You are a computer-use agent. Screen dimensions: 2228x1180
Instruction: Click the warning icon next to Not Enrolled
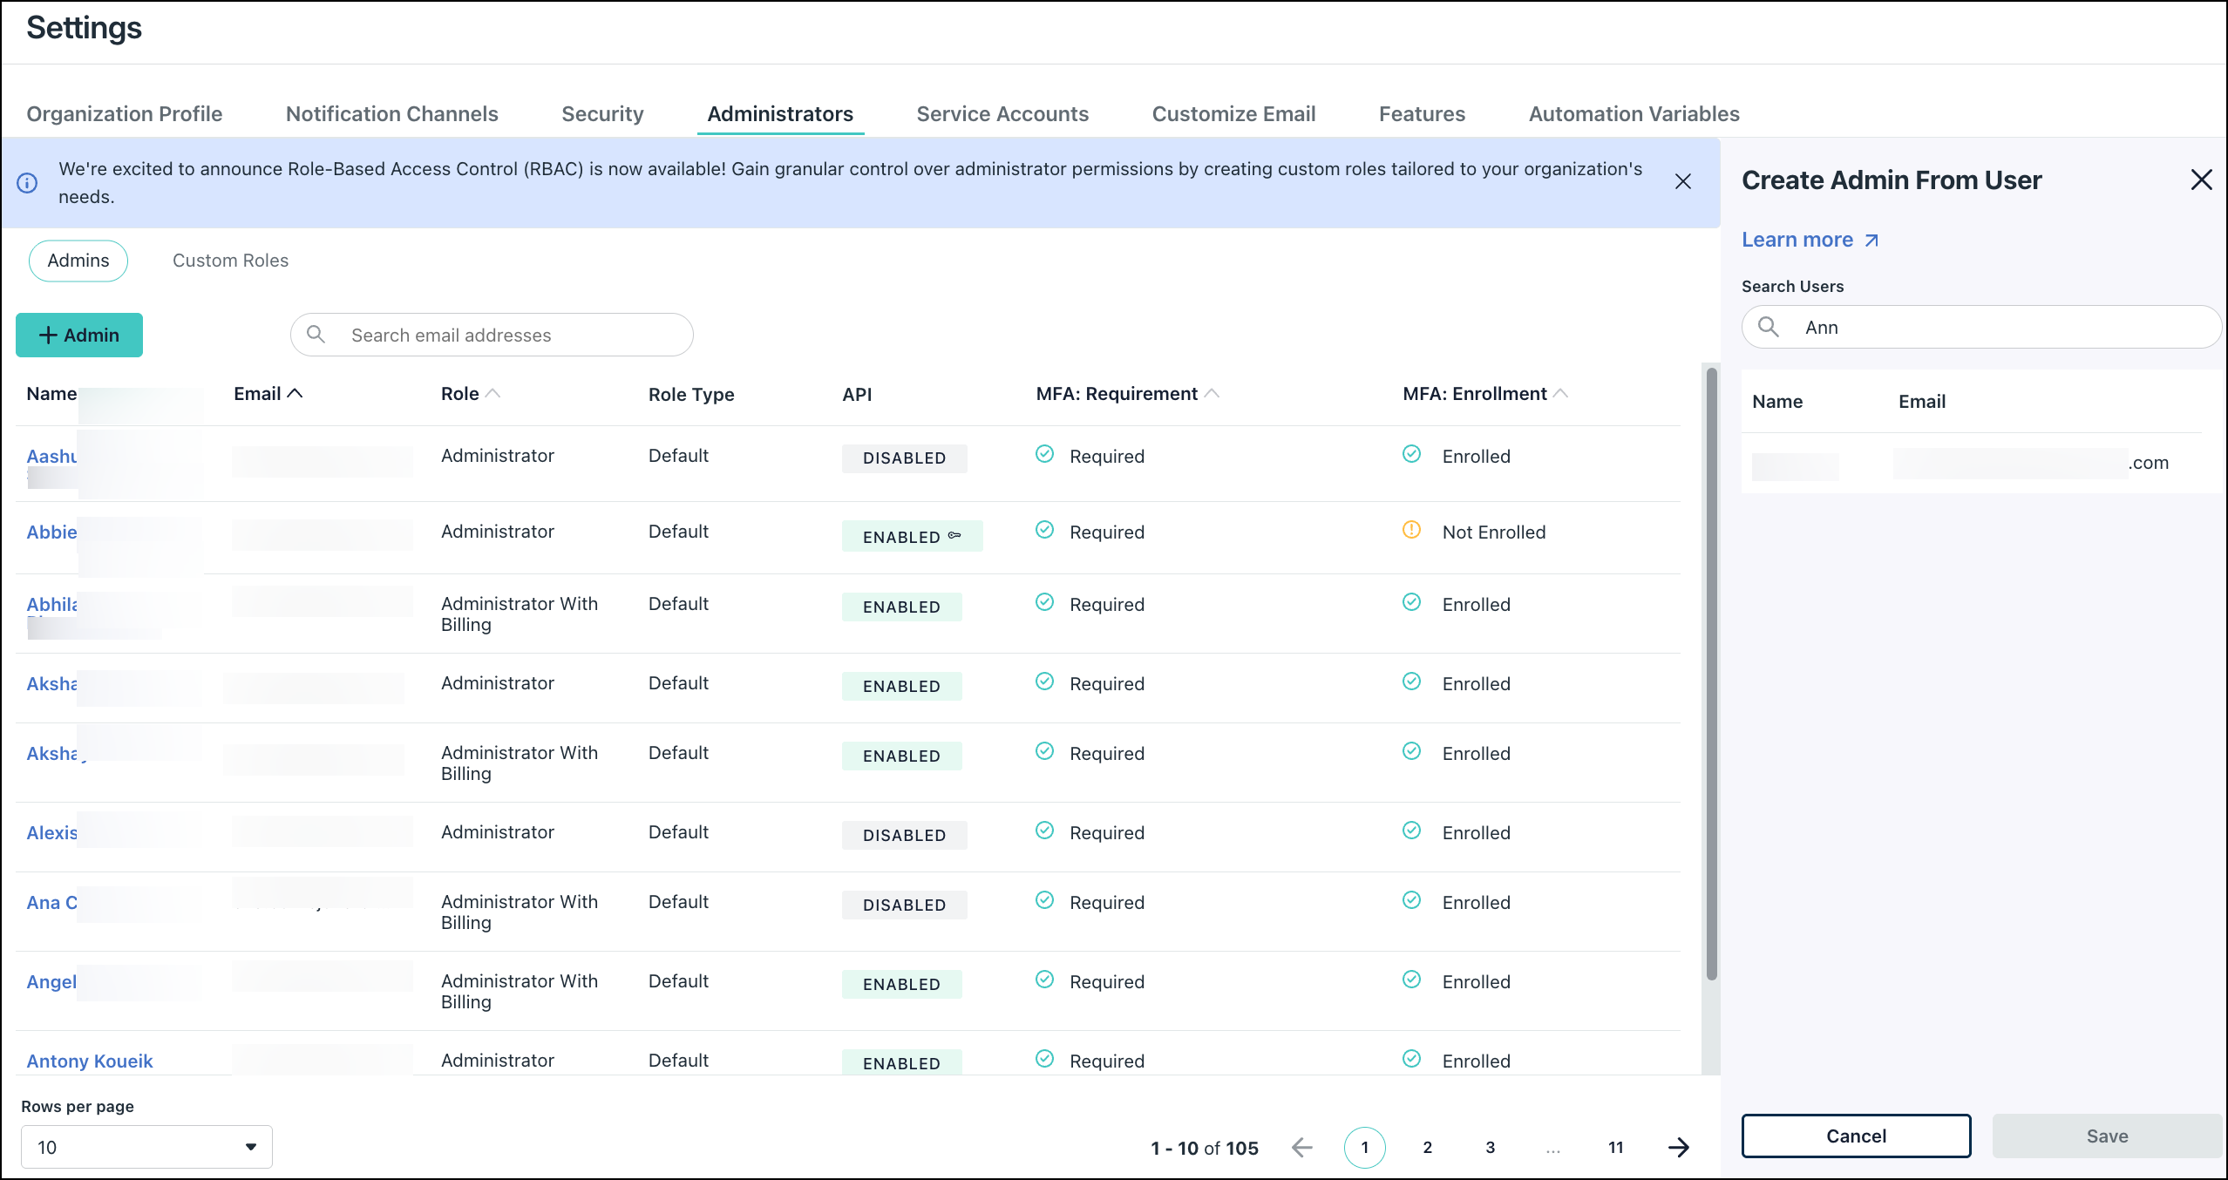click(1411, 529)
